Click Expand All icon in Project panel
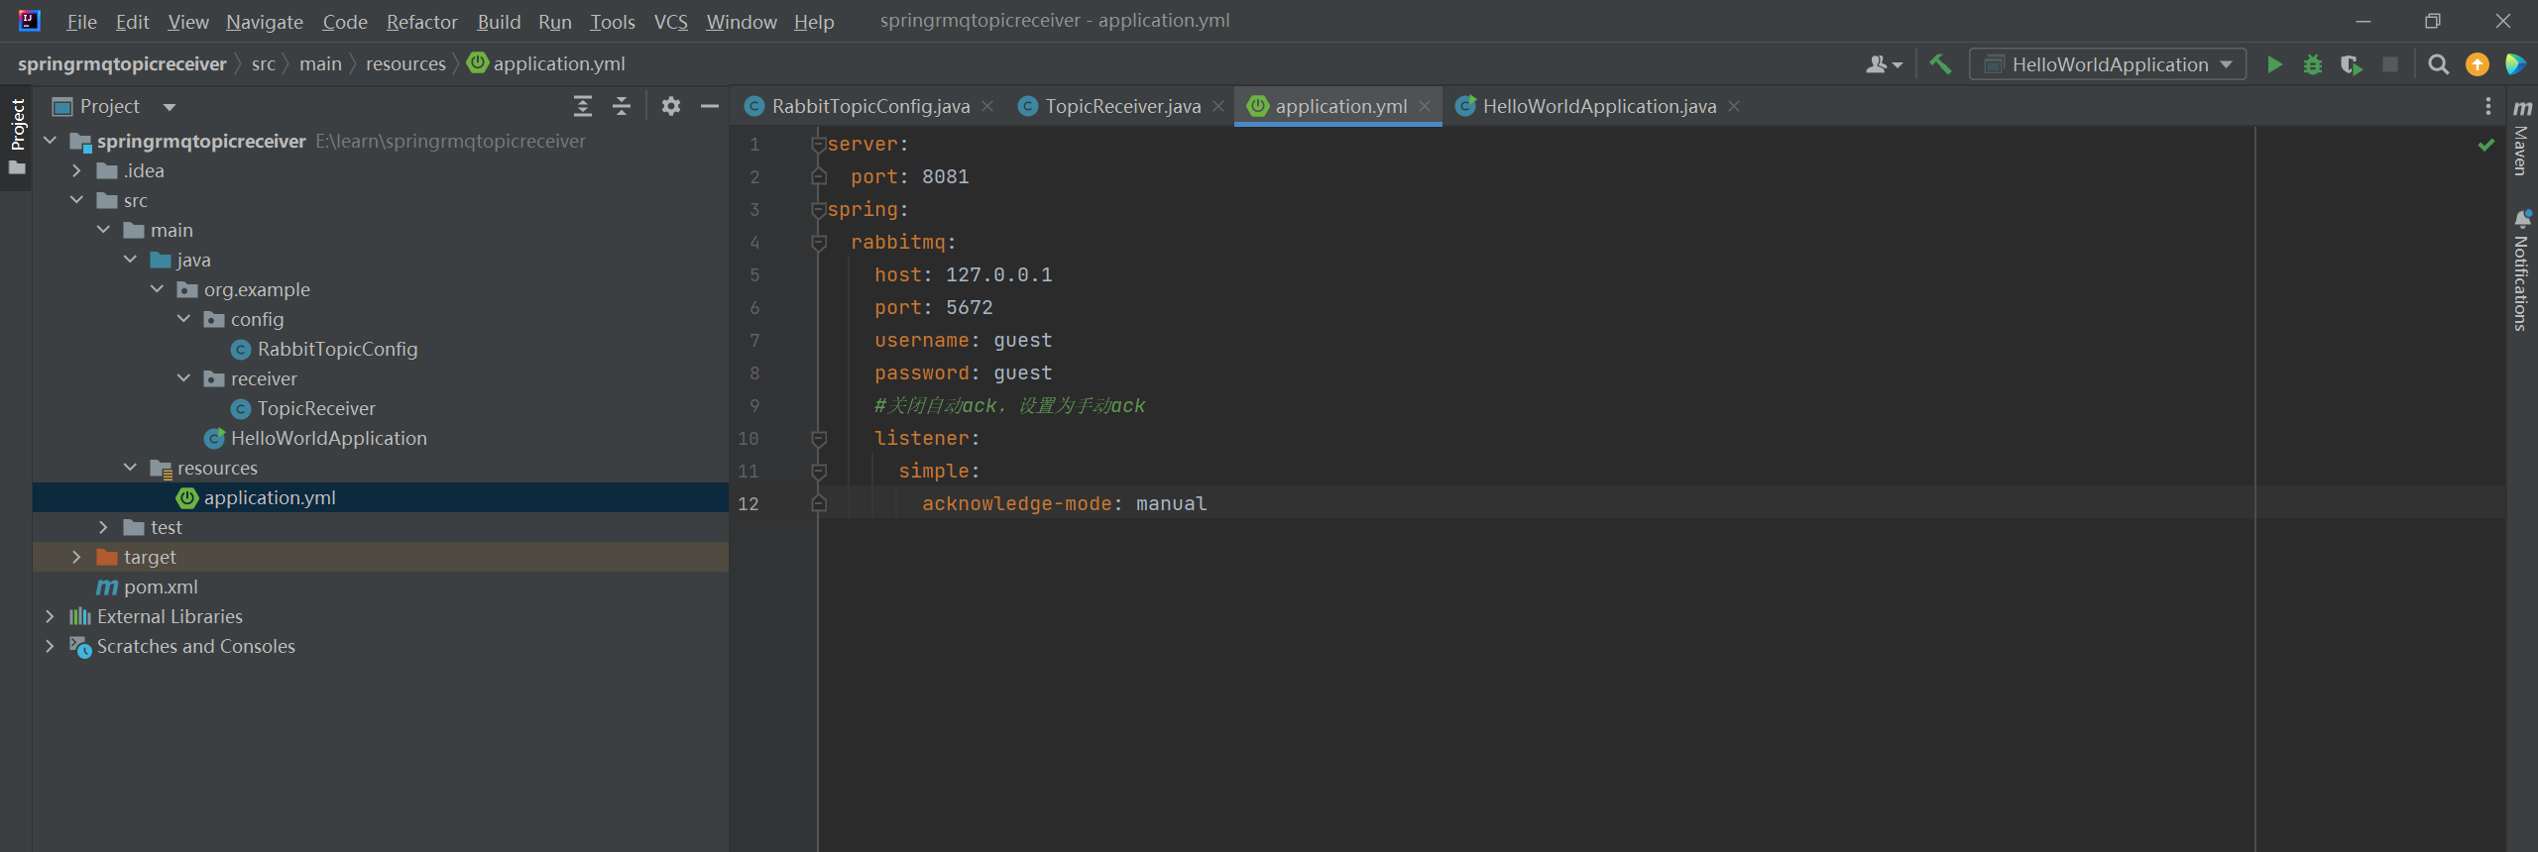Screen dimensions: 2538x852 point(583,106)
